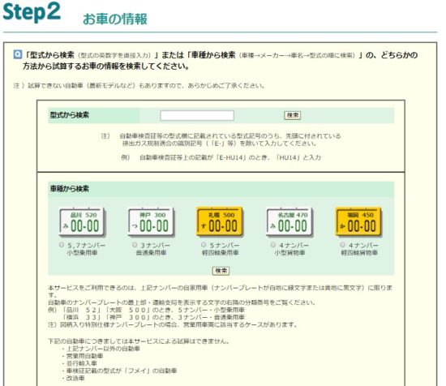Click the 検索 button beside the model input
446x386 pixels.
[x=293, y=115]
